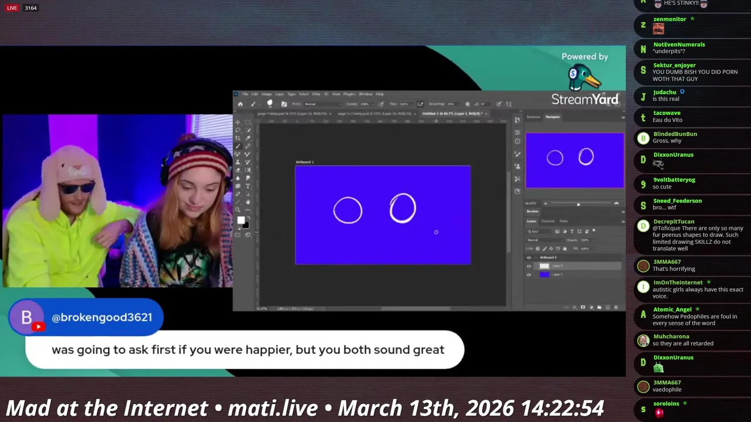This screenshot has height=422, width=751.
Task: Click Delete layer trash icon
Action: [616, 307]
